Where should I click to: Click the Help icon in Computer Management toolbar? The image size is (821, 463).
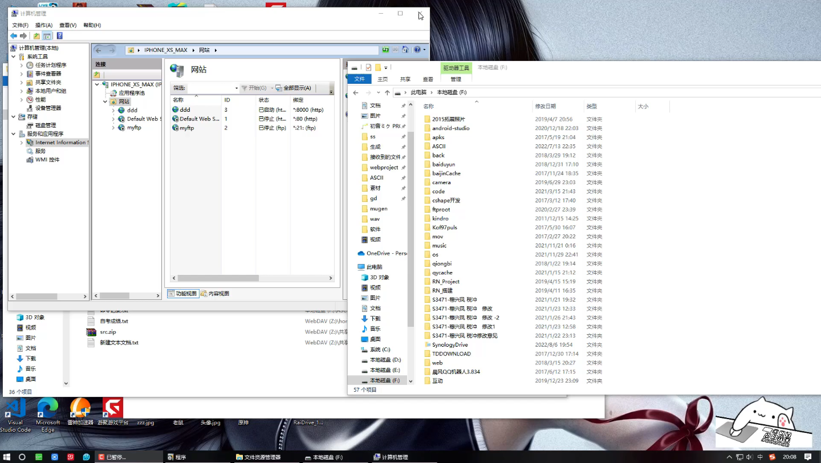click(x=59, y=36)
